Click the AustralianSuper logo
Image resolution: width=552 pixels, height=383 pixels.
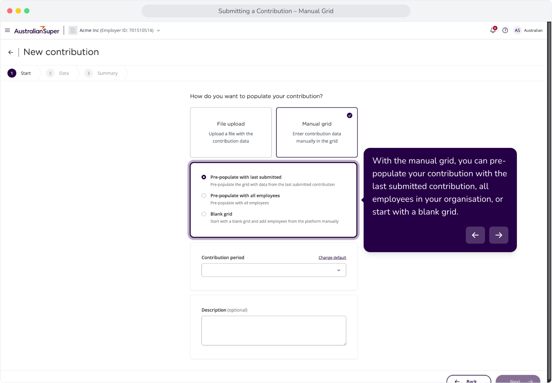click(37, 30)
